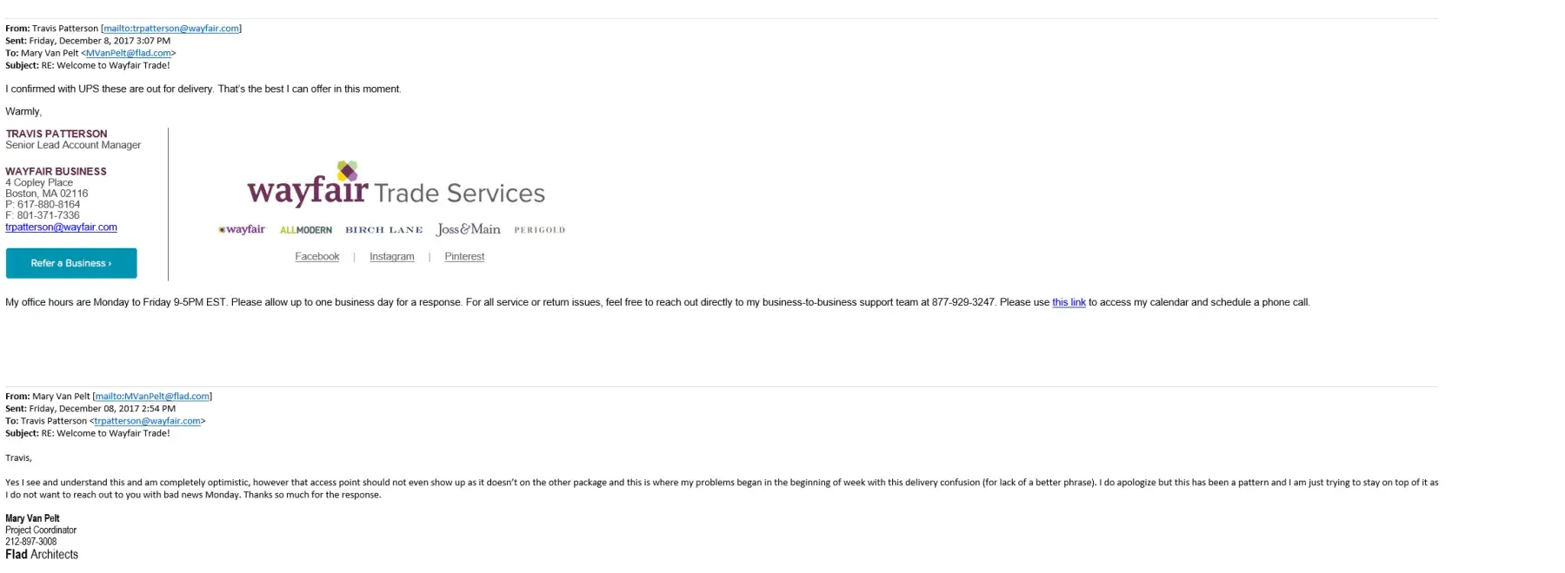Click the Perigold brand logo
Screen dimensions: 1565x573
pyautogui.click(x=539, y=230)
